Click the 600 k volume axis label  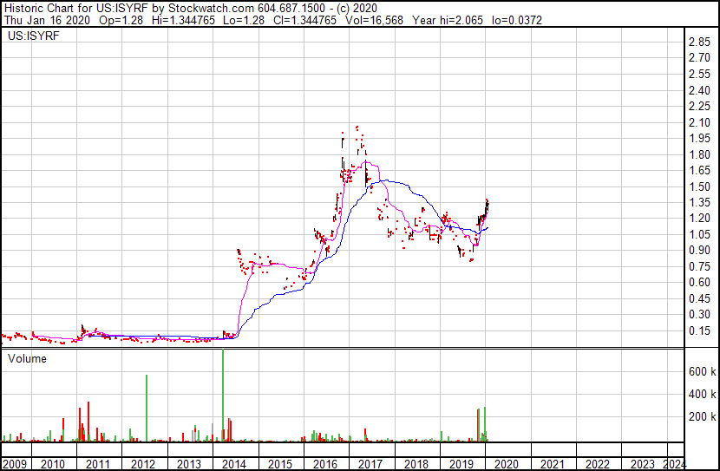click(x=702, y=371)
